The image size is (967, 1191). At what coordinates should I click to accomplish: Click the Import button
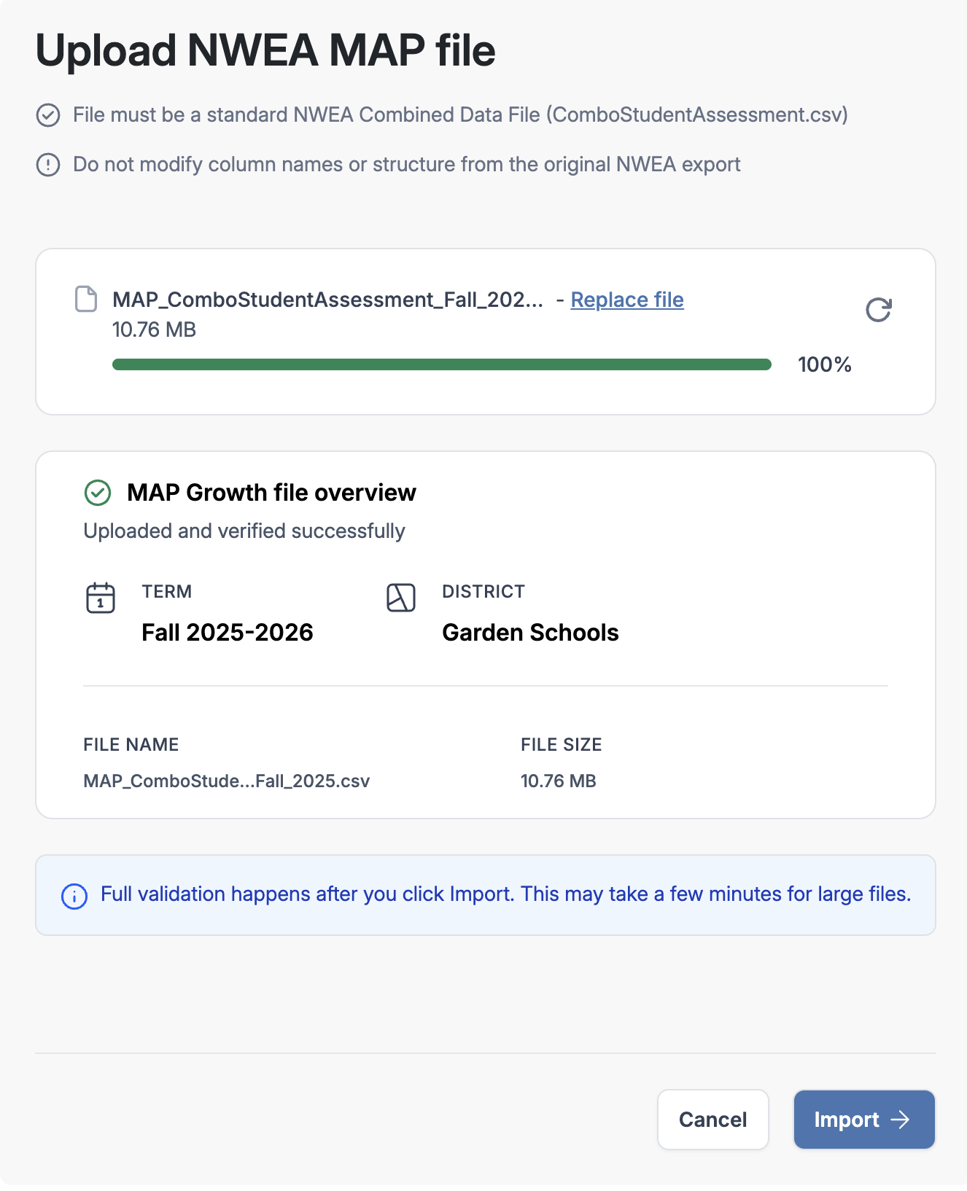(864, 1120)
